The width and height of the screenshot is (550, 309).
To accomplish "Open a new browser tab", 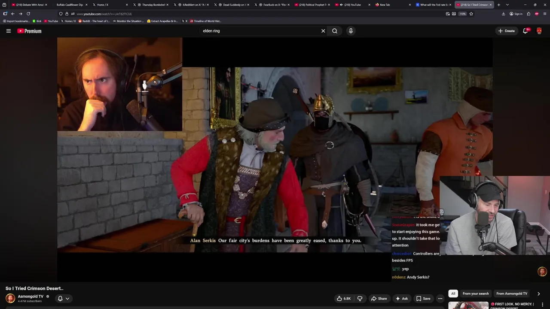I will 498,5.
